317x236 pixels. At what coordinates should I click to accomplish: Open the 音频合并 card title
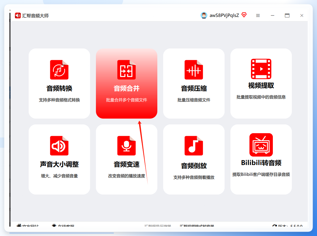pos(127,88)
